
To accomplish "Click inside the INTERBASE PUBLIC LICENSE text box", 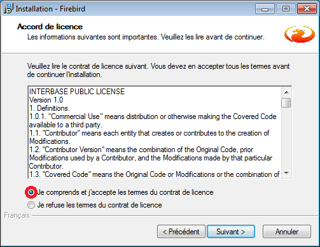I will pyautogui.click(x=155, y=132).
